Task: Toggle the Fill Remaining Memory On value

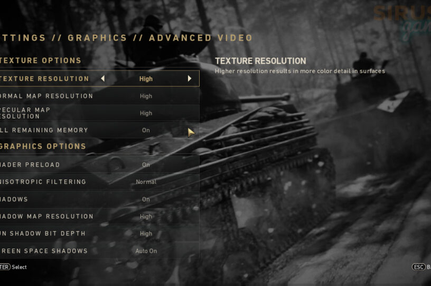Action: 146,130
